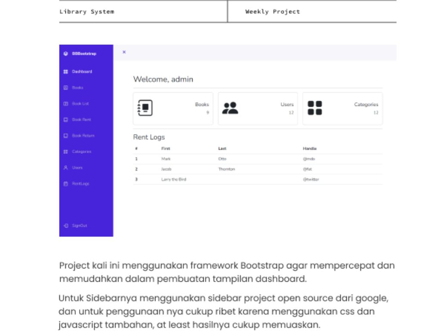This screenshot has width=441, height=333.
Task: Click the Weekly Project header text
Action: (x=273, y=12)
